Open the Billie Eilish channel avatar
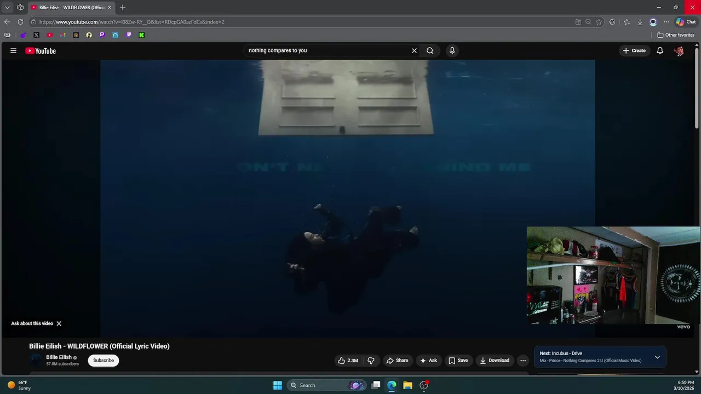 (x=36, y=360)
